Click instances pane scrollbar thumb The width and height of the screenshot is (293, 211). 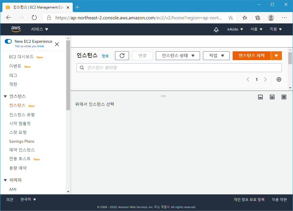[x=290, y=58]
